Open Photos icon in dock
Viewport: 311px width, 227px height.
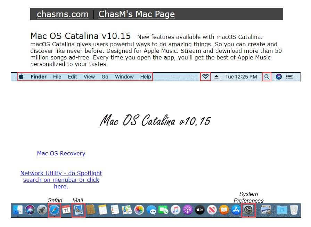tap(139, 210)
